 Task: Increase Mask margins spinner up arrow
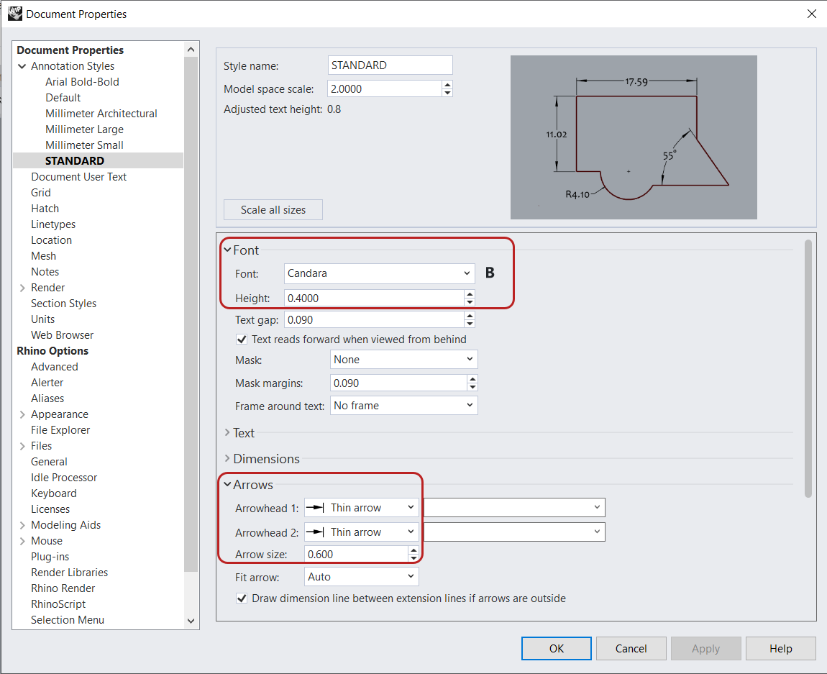(472, 378)
